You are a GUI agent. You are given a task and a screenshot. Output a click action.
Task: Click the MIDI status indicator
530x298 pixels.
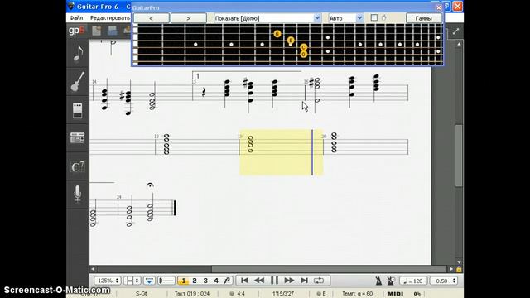click(395, 294)
